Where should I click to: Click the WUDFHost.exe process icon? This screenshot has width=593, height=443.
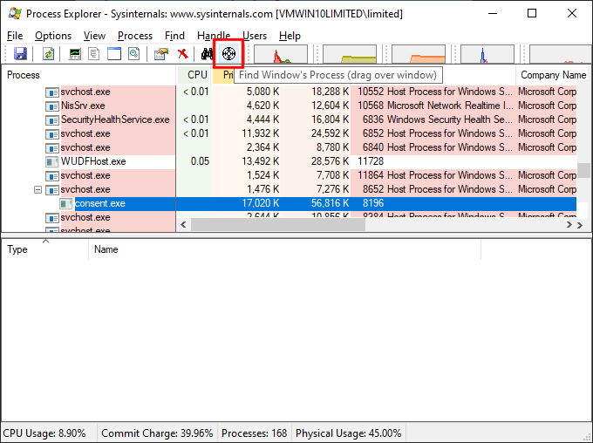pyautogui.click(x=51, y=162)
